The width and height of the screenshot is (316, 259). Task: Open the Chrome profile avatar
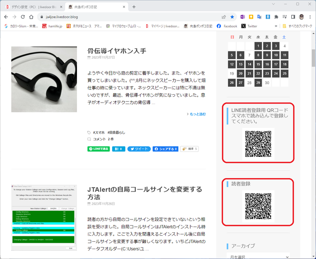pyautogui.click(x=302, y=17)
